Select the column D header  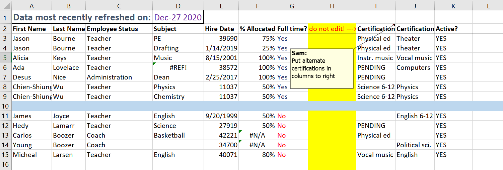178,6
